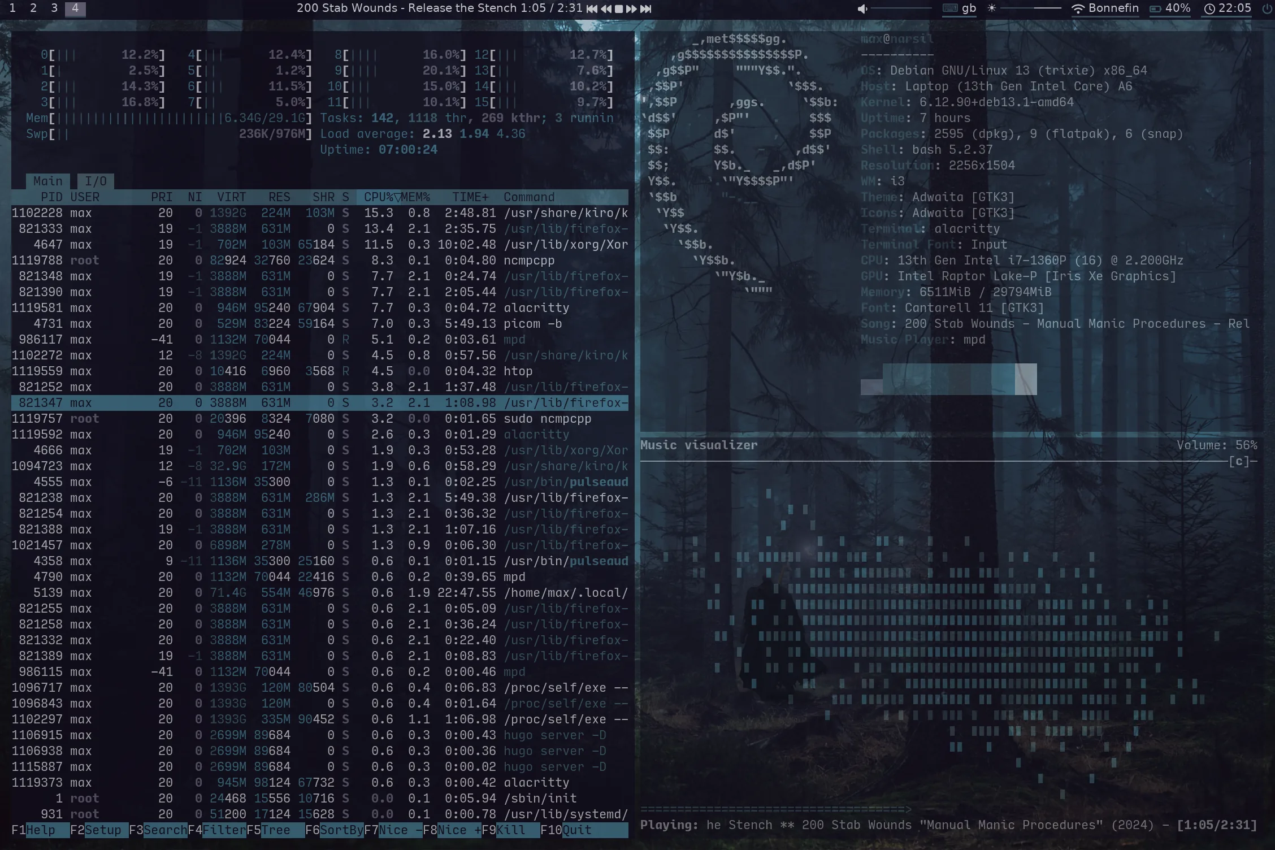Click F3 Search in htop
The height and width of the screenshot is (850, 1275).
tap(158, 830)
